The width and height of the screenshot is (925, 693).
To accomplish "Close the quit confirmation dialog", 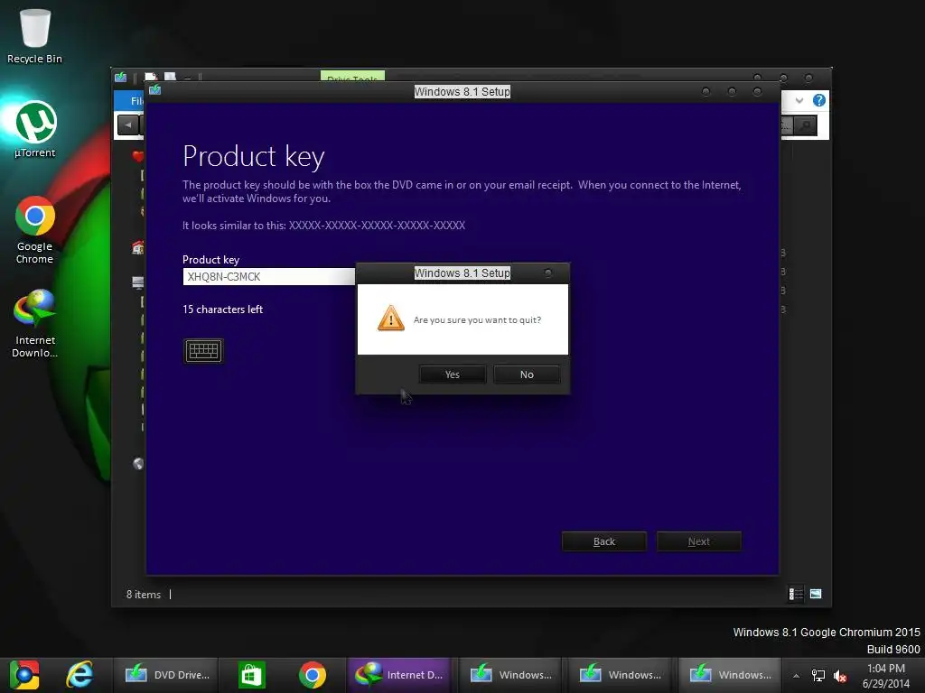I will click(x=548, y=273).
